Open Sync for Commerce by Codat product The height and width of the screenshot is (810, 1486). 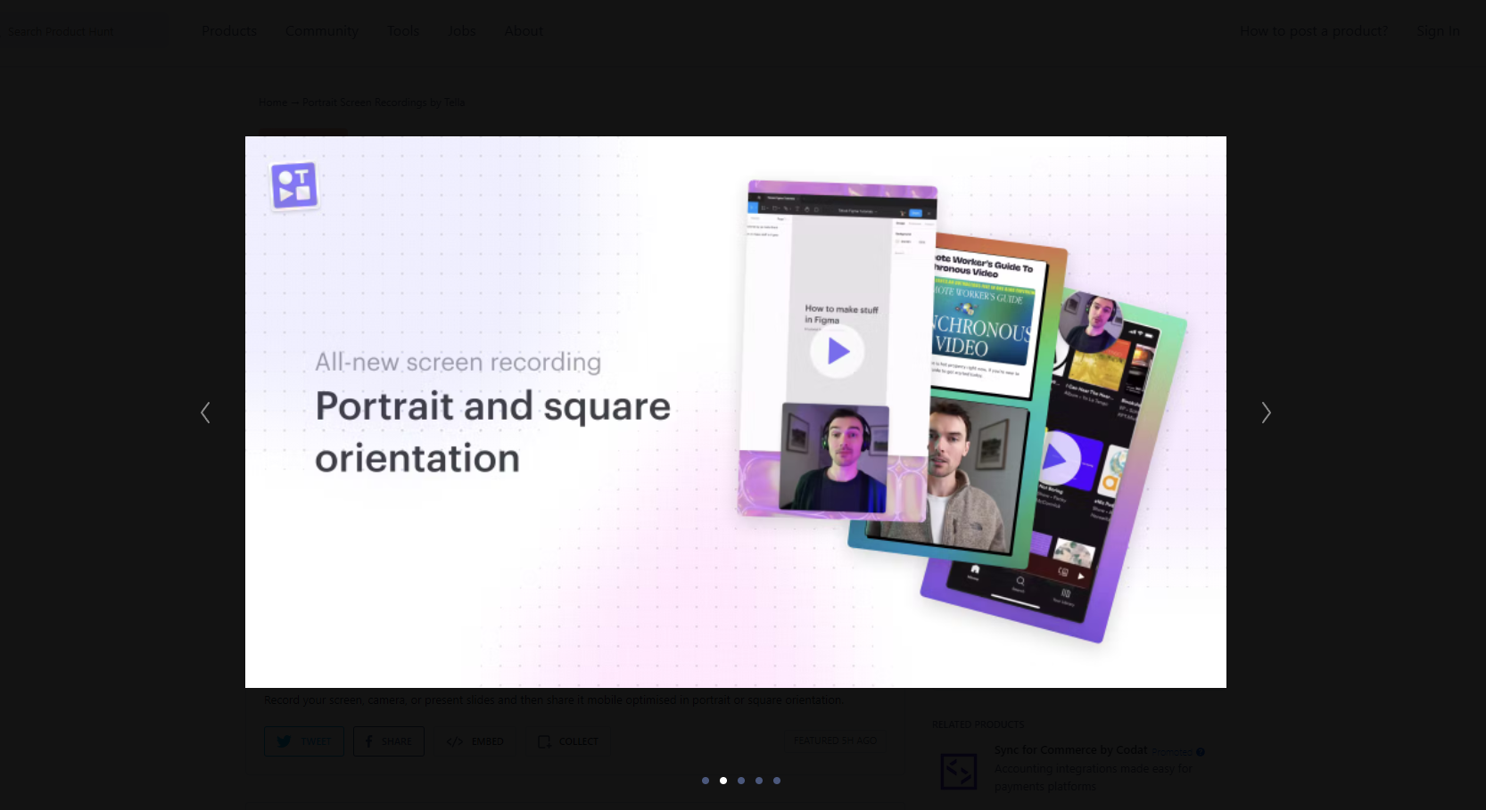pos(1071,750)
